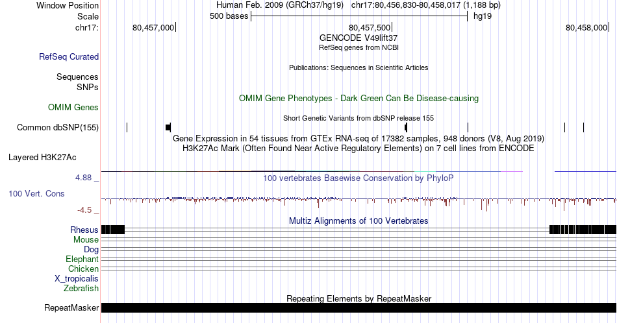Click the 4.88 PhyloP upper axis value
Screen dimensions: 617x323
pyautogui.click(x=83, y=178)
